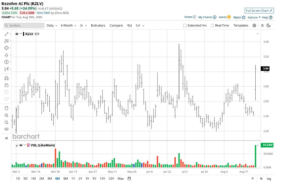Open the f(x) expressions menu
The height and width of the screenshot is (187, 283).
(129, 25)
